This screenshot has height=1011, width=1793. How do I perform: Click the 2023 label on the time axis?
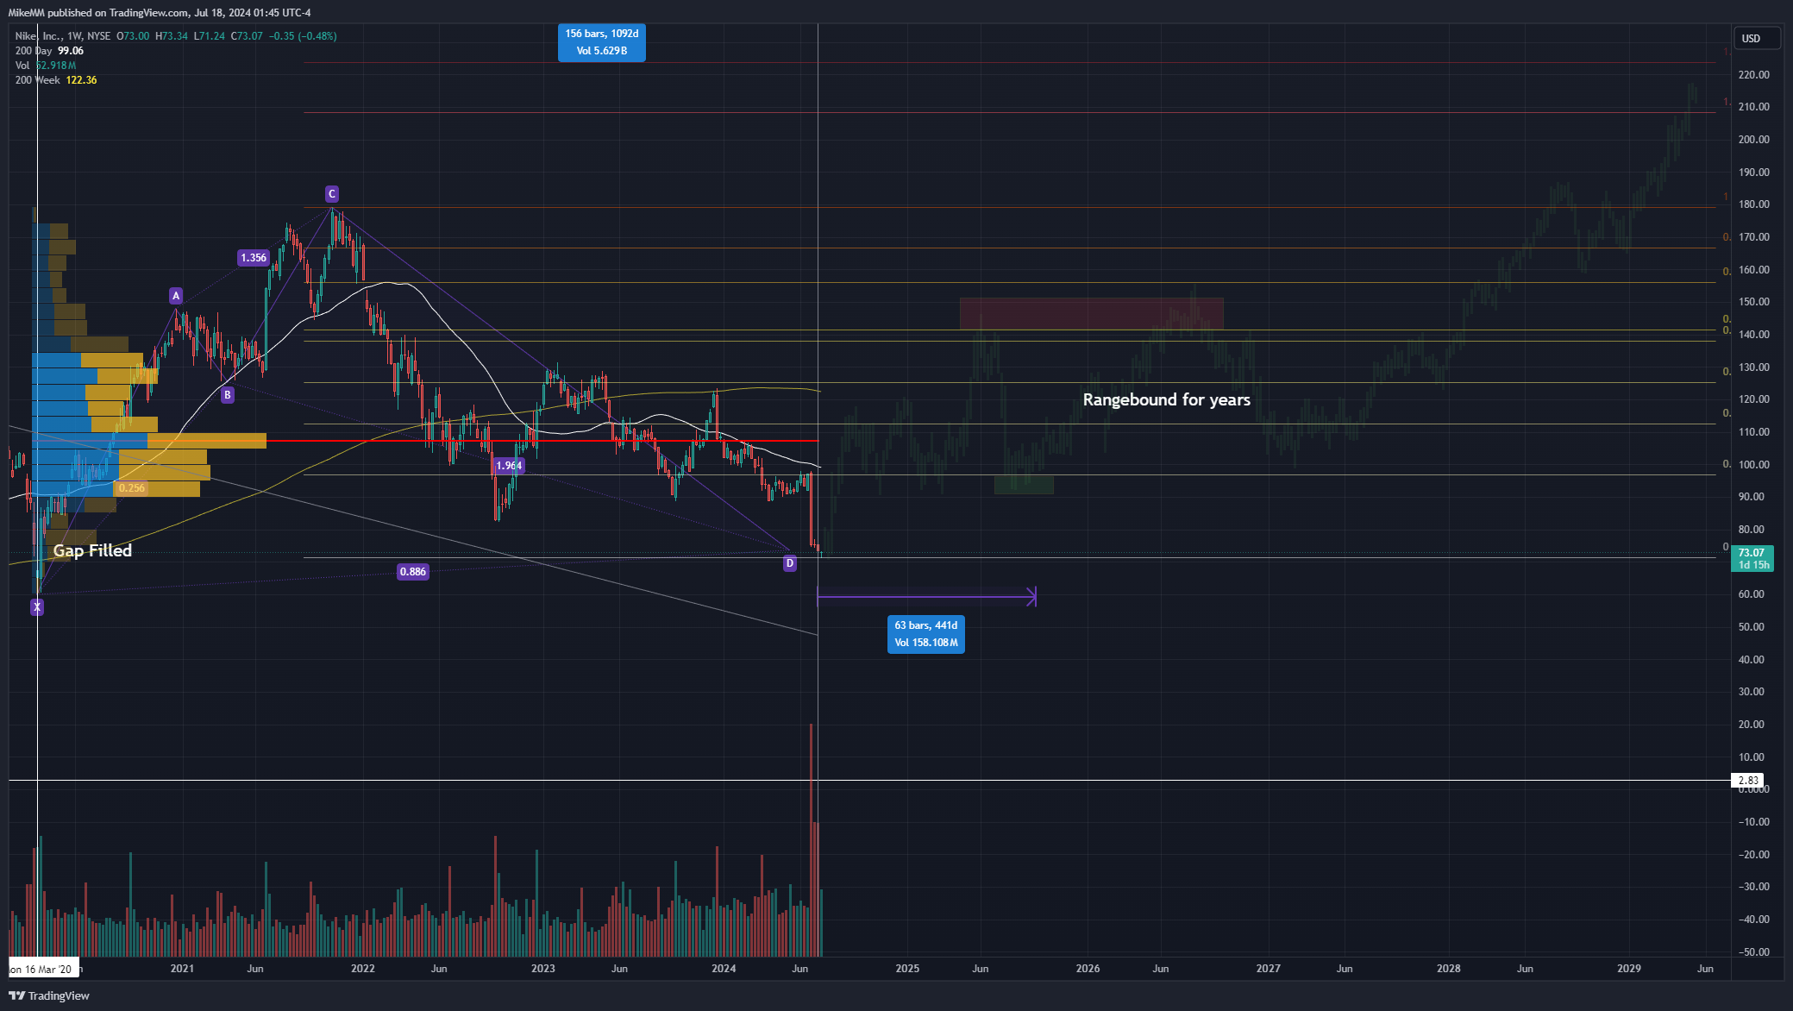coord(543,969)
